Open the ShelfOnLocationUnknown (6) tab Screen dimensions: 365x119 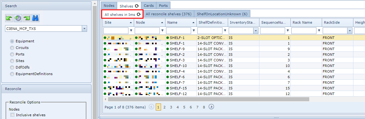click(222, 14)
